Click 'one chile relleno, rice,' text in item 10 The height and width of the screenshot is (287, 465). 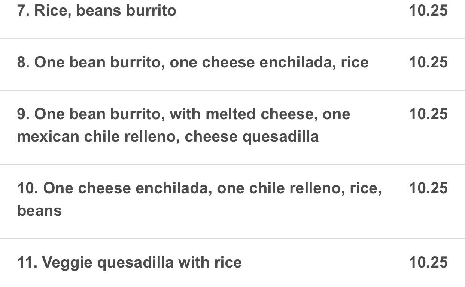[x=299, y=188]
